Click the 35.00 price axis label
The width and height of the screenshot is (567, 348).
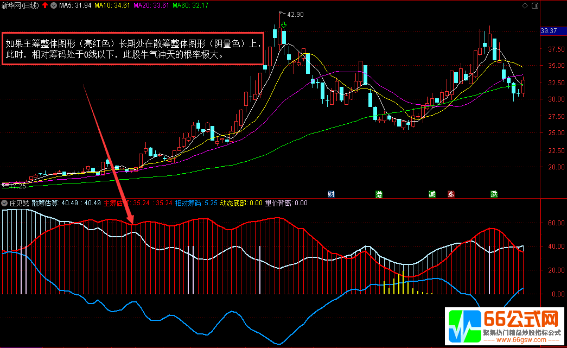click(x=556, y=66)
